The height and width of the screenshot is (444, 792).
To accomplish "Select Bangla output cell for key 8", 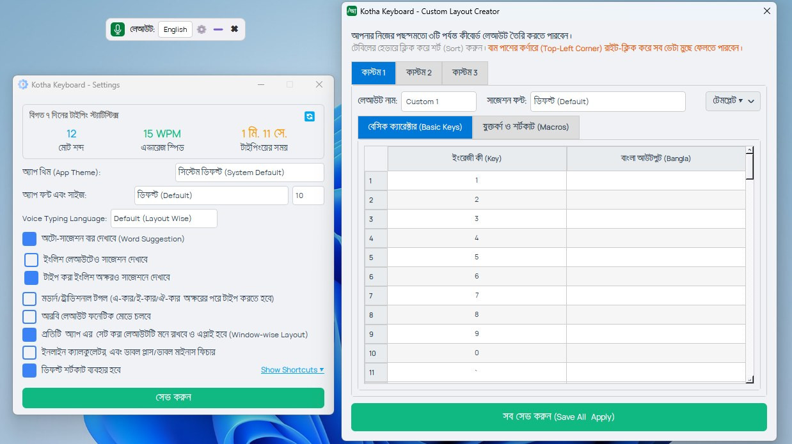I will coord(656,315).
